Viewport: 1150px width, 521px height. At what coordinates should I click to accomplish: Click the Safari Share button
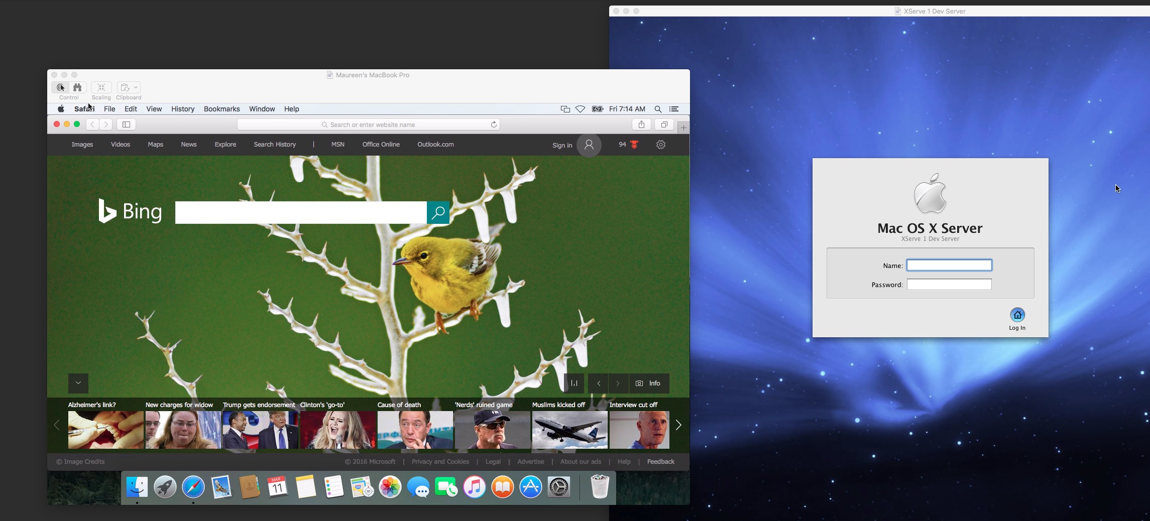click(x=641, y=124)
